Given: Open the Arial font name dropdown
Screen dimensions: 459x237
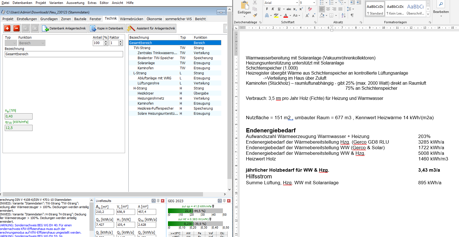Looking at the screenshot, I should (x=297, y=3).
